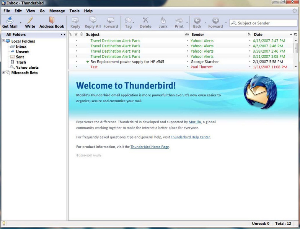
Task: Toggle junk status of 3/28/2007 Paris alert
Action: click(249, 51)
